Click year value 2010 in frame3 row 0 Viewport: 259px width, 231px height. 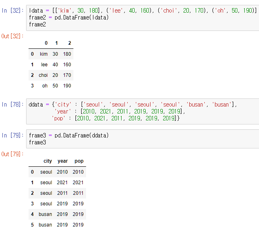(62, 172)
